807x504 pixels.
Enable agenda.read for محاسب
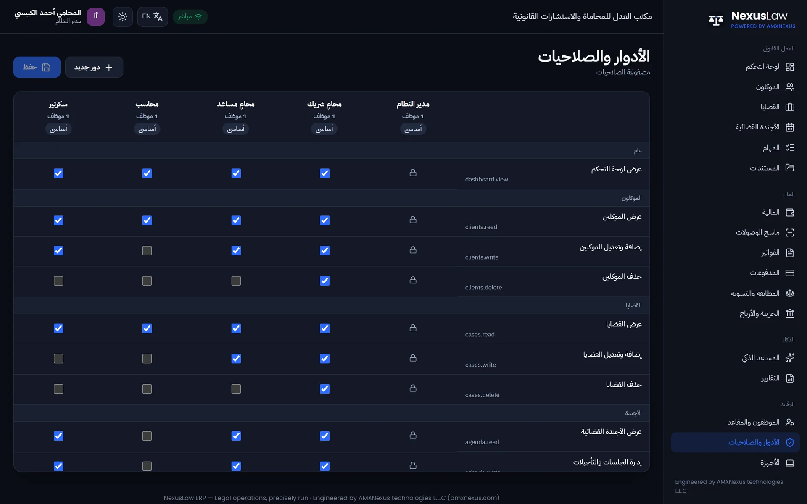tap(147, 436)
